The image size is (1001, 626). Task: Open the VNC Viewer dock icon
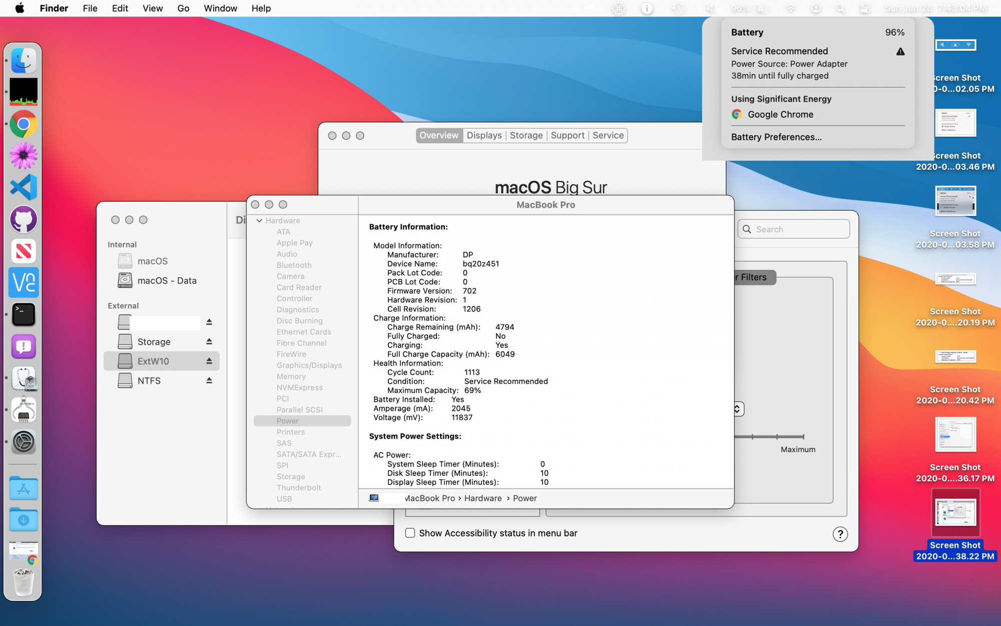coord(24,282)
